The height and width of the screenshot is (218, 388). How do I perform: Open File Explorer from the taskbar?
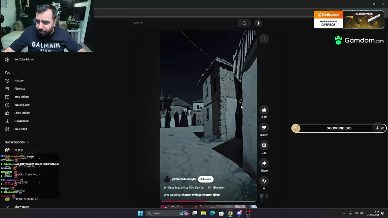203,213
